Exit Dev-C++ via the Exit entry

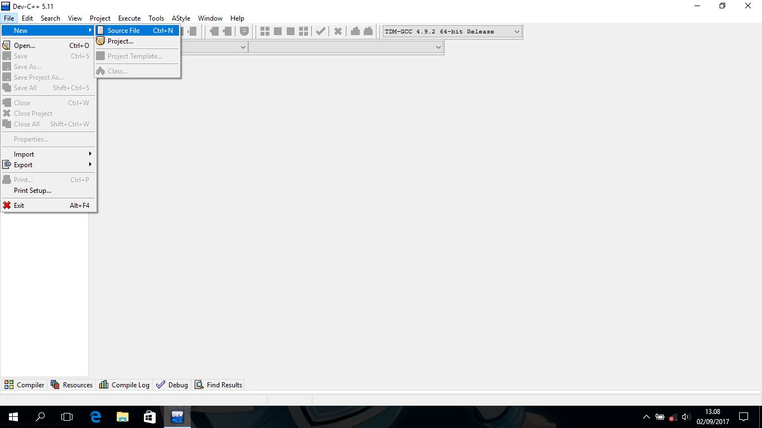(48, 206)
